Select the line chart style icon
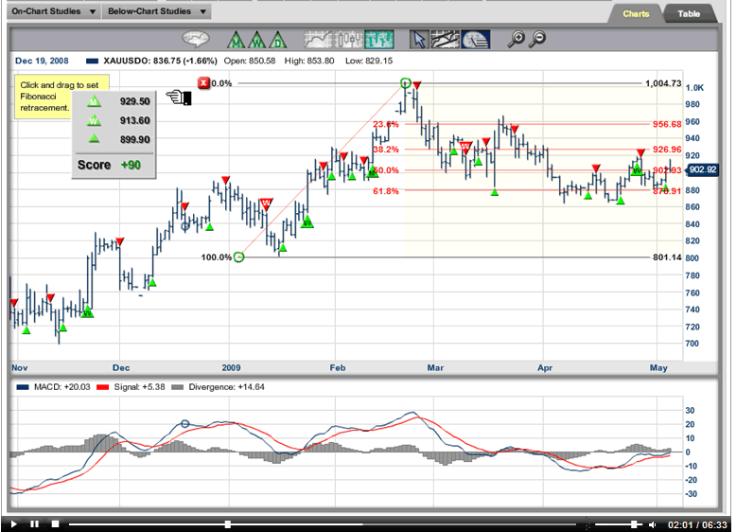Viewport: 736px width, 532px height. pyautogui.click(x=318, y=40)
